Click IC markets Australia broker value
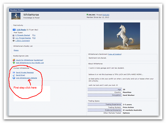Screen dimensions: 166x123 pyautogui.click(x=132, y=110)
